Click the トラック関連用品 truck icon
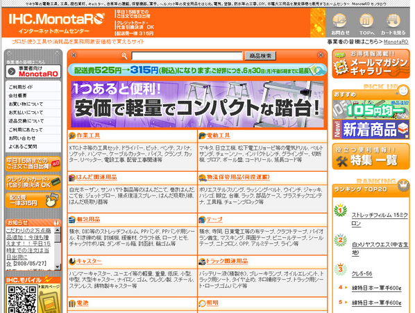Image resolution: width=415 pixels, height=313 pixels. [x=202, y=262]
